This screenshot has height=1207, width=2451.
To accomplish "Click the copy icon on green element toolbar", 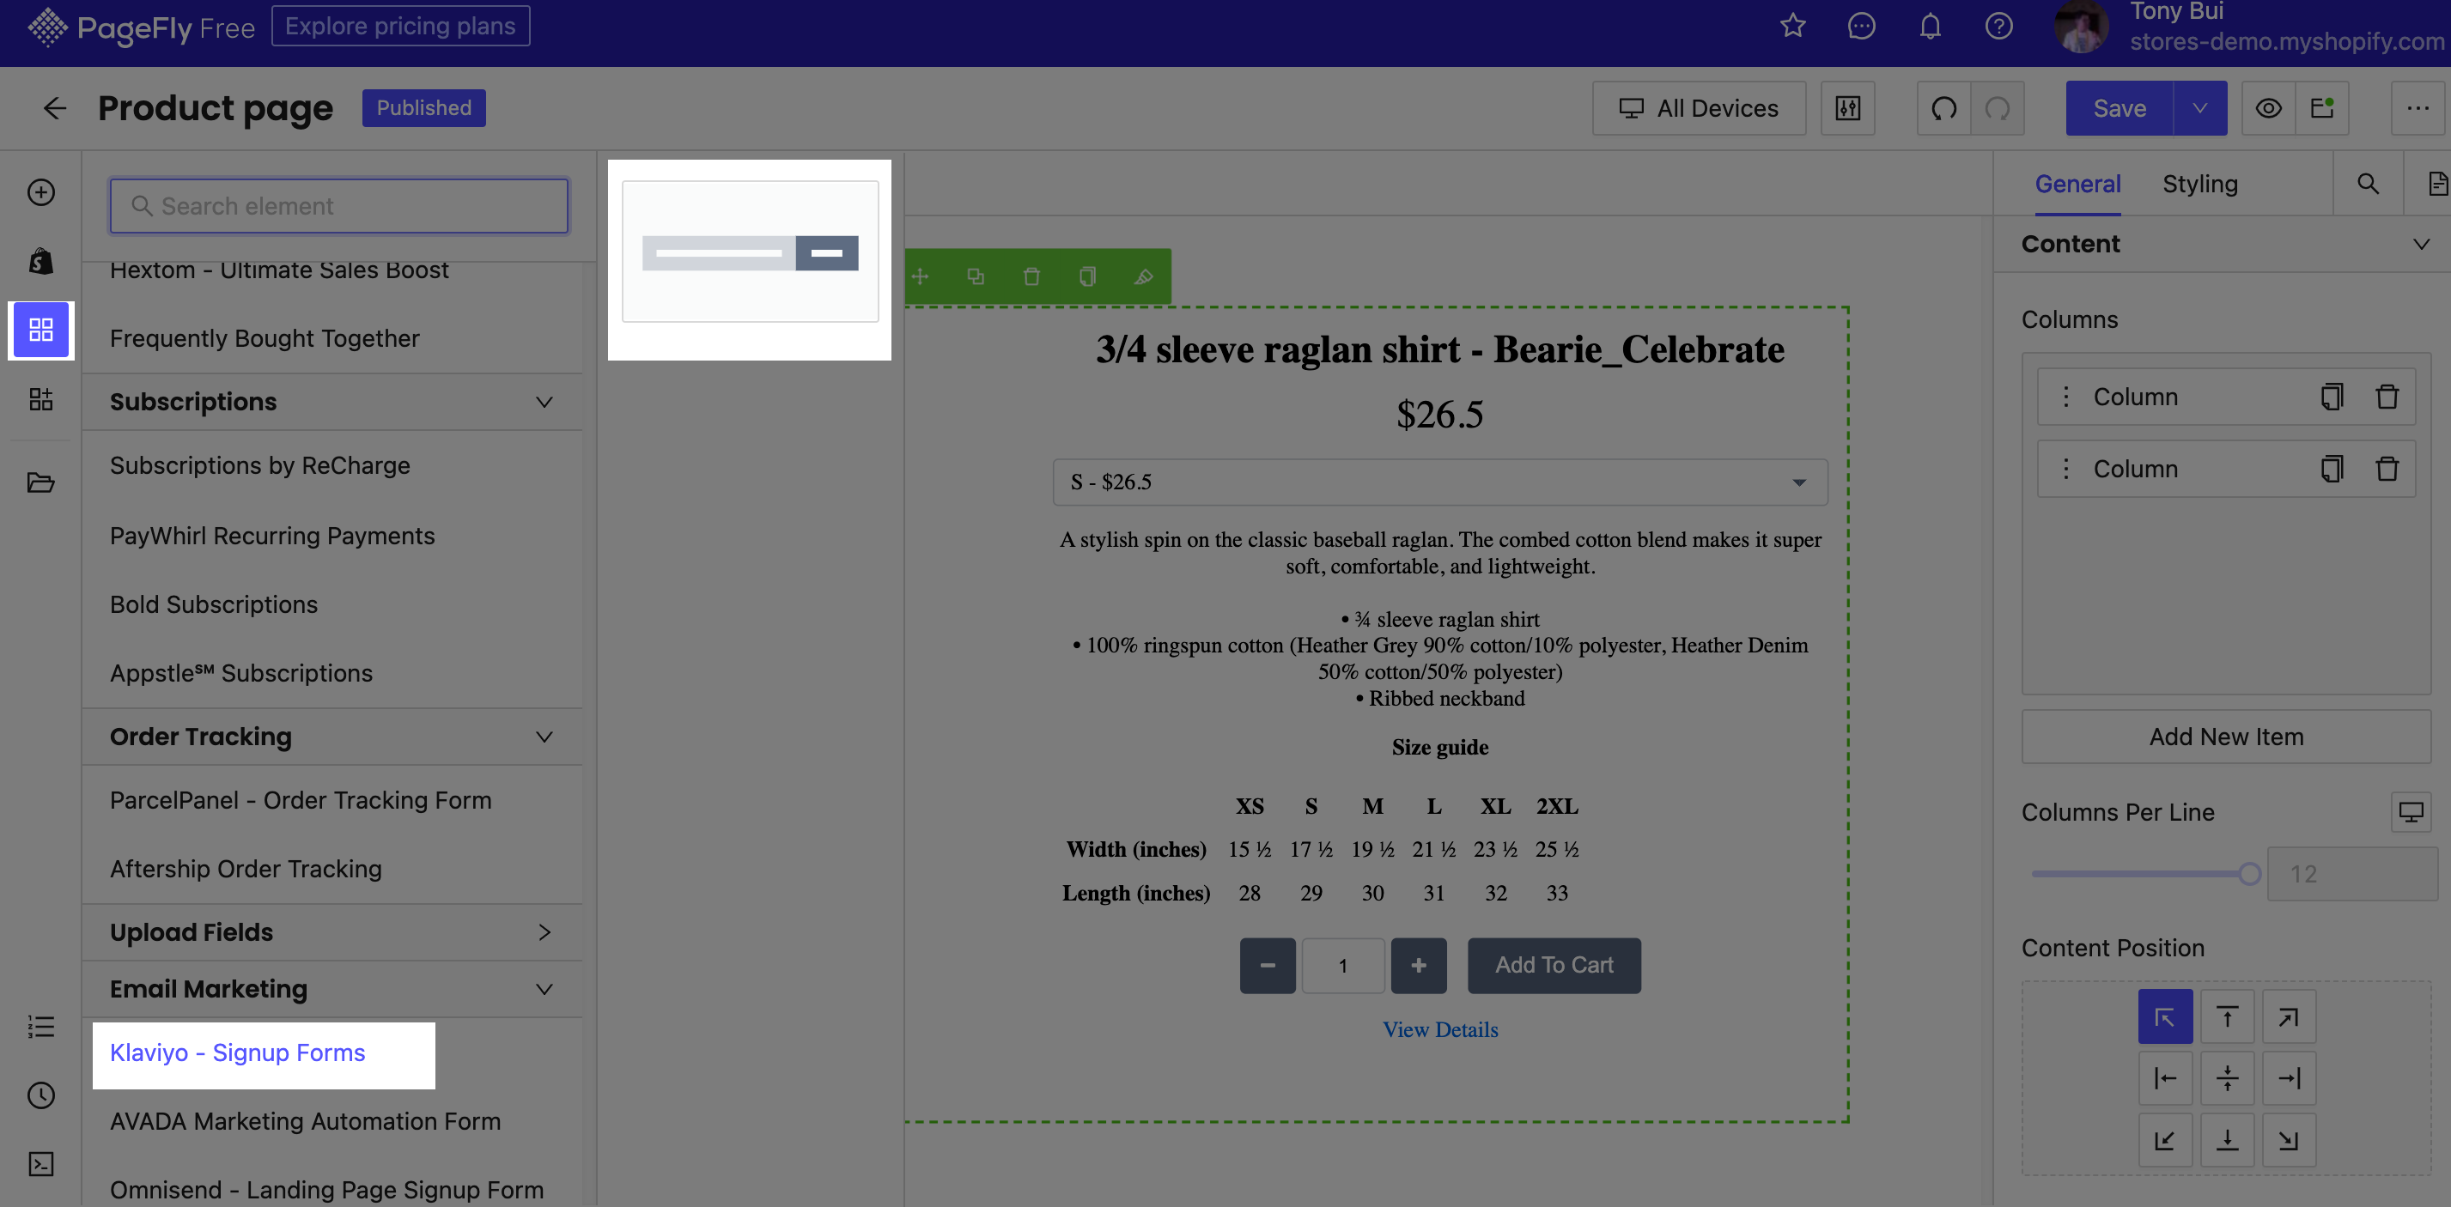I will pos(1087,276).
